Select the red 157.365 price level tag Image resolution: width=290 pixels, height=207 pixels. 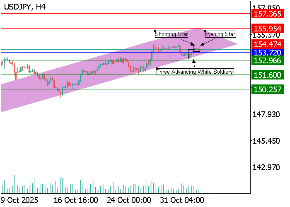click(x=267, y=14)
